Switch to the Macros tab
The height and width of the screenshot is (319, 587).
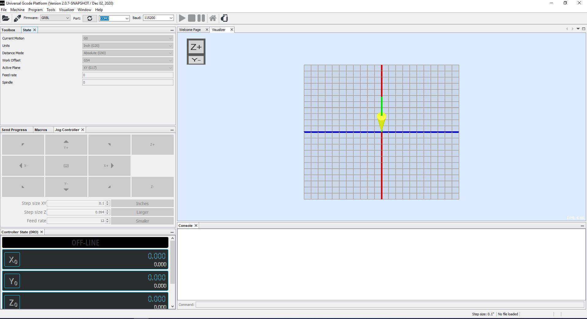(x=41, y=130)
